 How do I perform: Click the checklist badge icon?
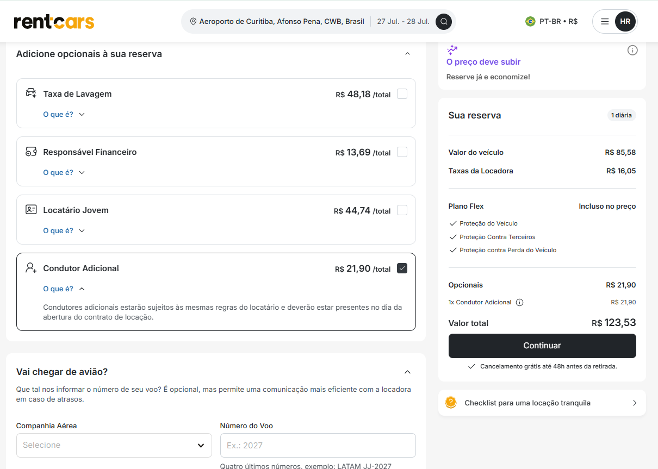(x=450, y=403)
